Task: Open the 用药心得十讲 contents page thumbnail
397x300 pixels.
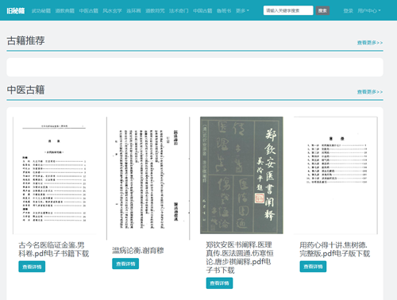Action: click(x=336, y=175)
